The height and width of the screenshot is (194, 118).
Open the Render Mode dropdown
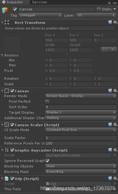pyautogui.click(x=81, y=96)
